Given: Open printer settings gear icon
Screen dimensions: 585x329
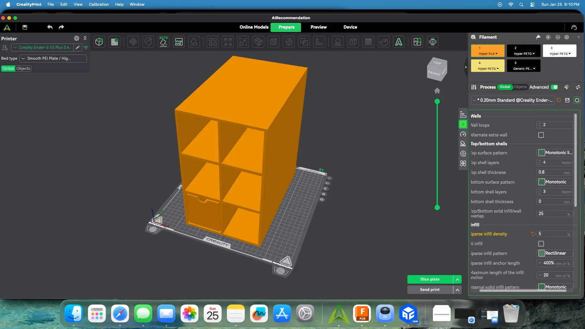Looking at the screenshot, I should pos(76,38).
